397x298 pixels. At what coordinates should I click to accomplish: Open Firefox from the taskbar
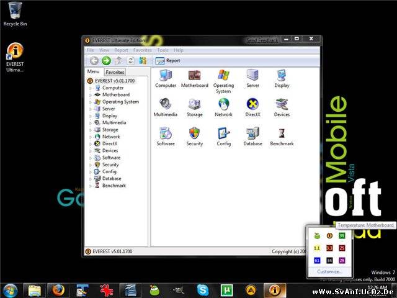(x=58, y=290)
